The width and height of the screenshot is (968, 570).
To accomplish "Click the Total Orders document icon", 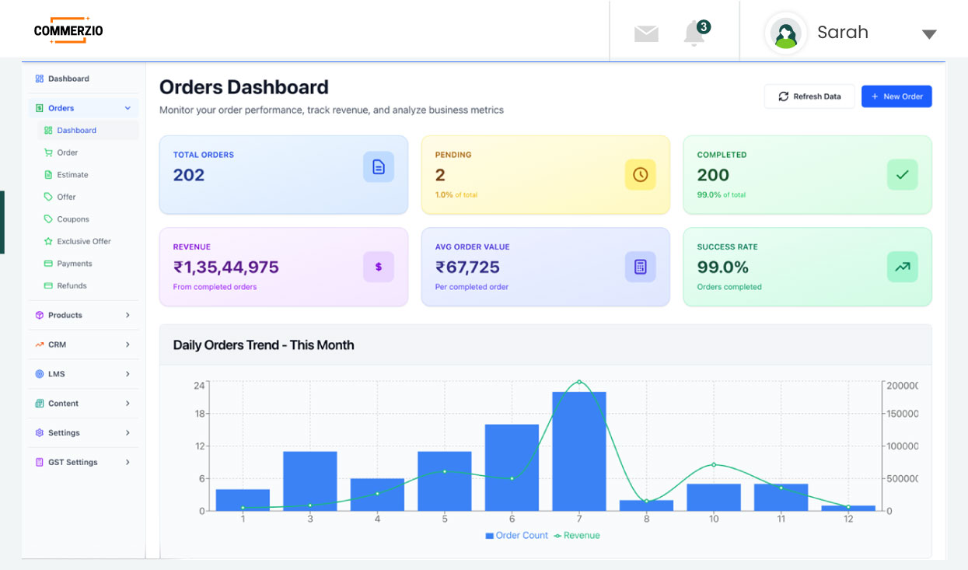I will tap(379, 167).
